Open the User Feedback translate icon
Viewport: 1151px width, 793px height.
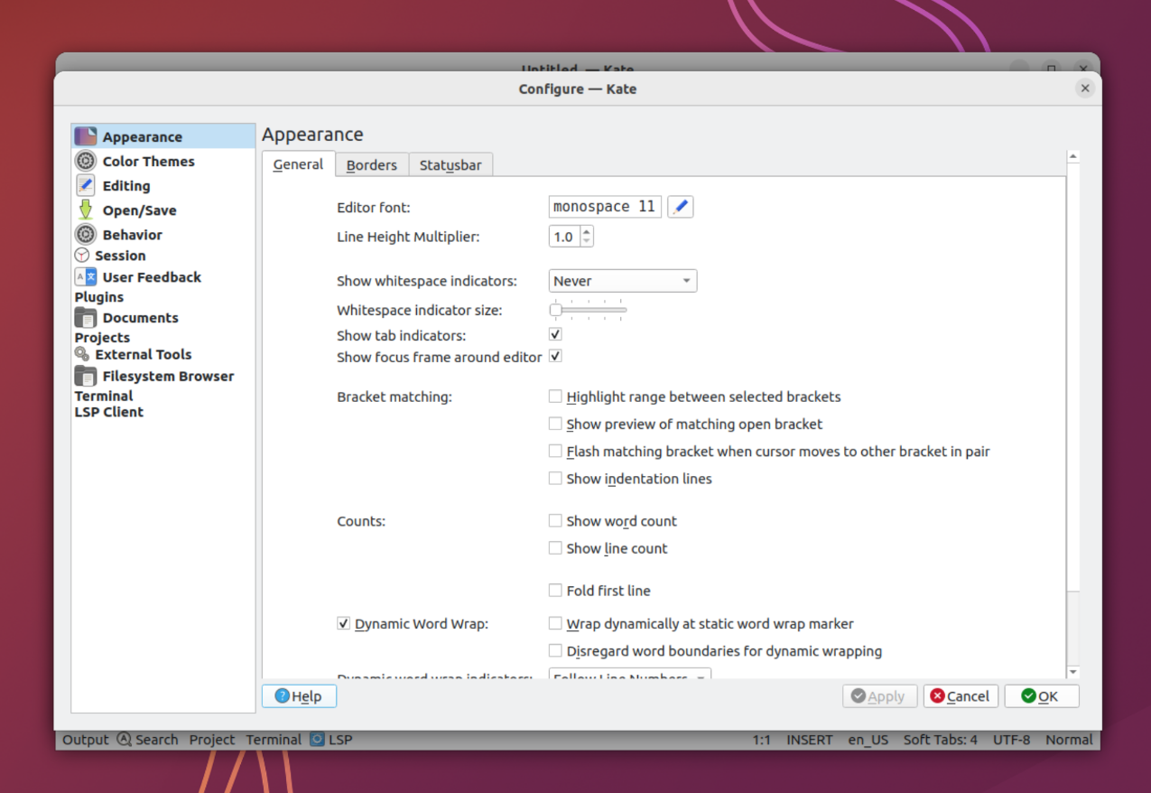tap(86, 276)
